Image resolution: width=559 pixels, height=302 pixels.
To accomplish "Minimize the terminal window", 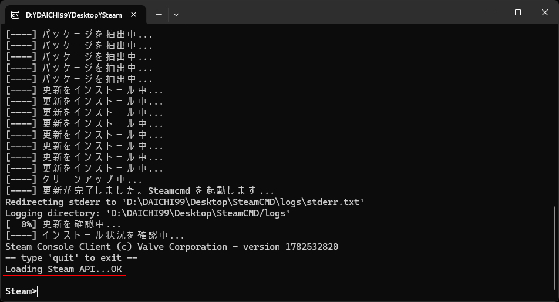I will point(491,12).
